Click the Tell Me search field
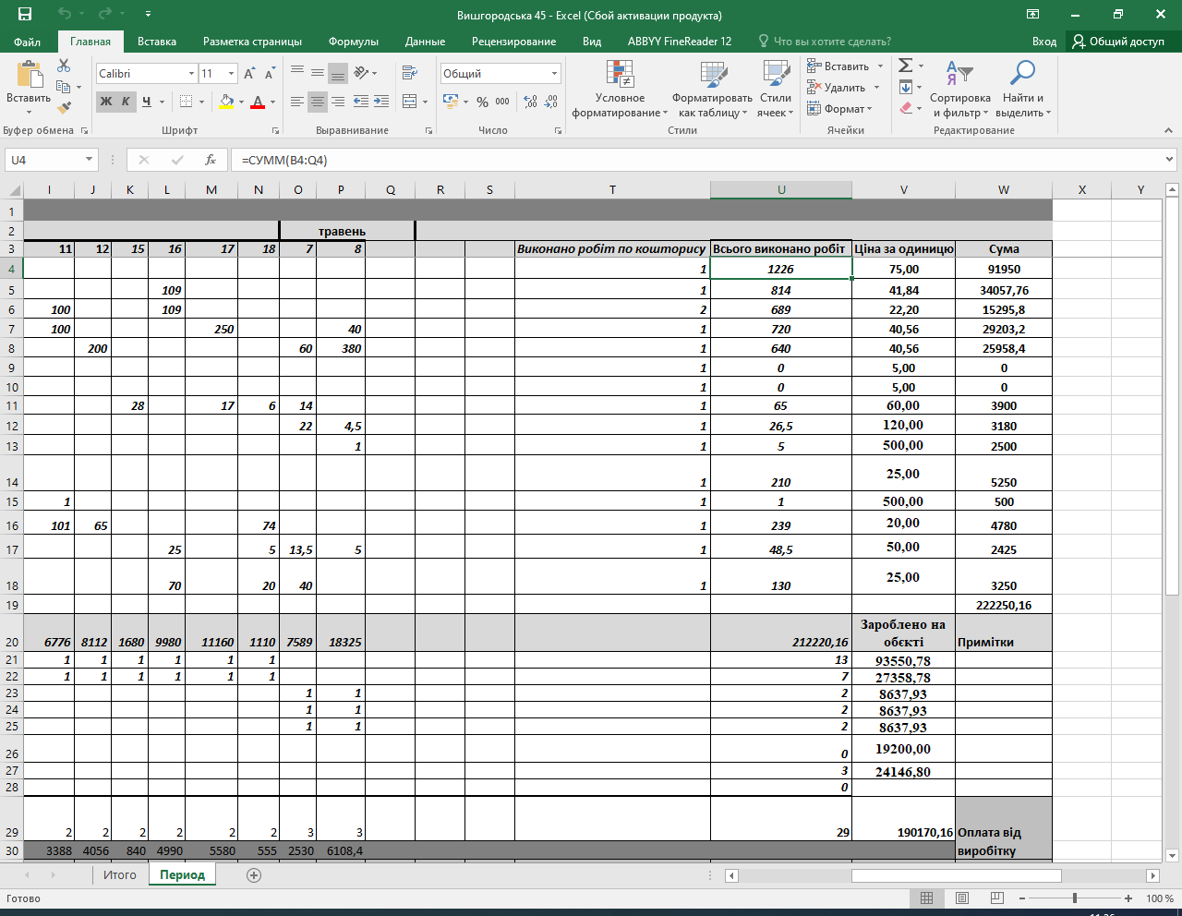 click(824, 41)
